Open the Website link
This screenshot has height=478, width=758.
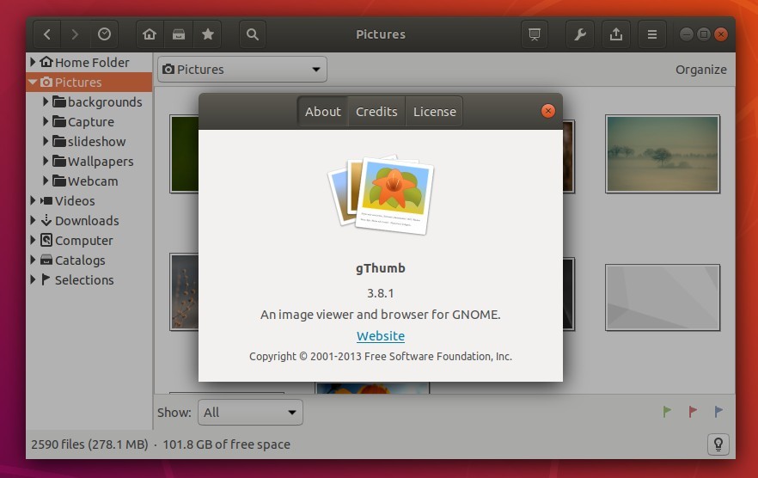click(x=381, y=336)
